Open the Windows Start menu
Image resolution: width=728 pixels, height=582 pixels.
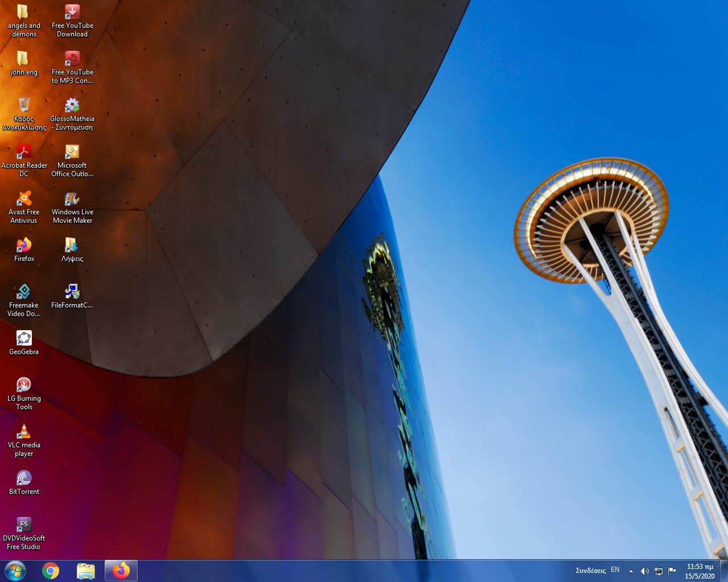[15, 571]
